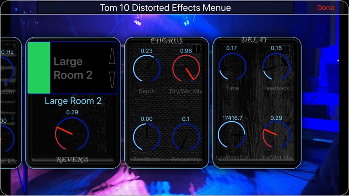Viewport: 349px width, 196px height.
Task: Click the blue Large Room 2 label
Action: pyautogui.click(x=73, y=101)
